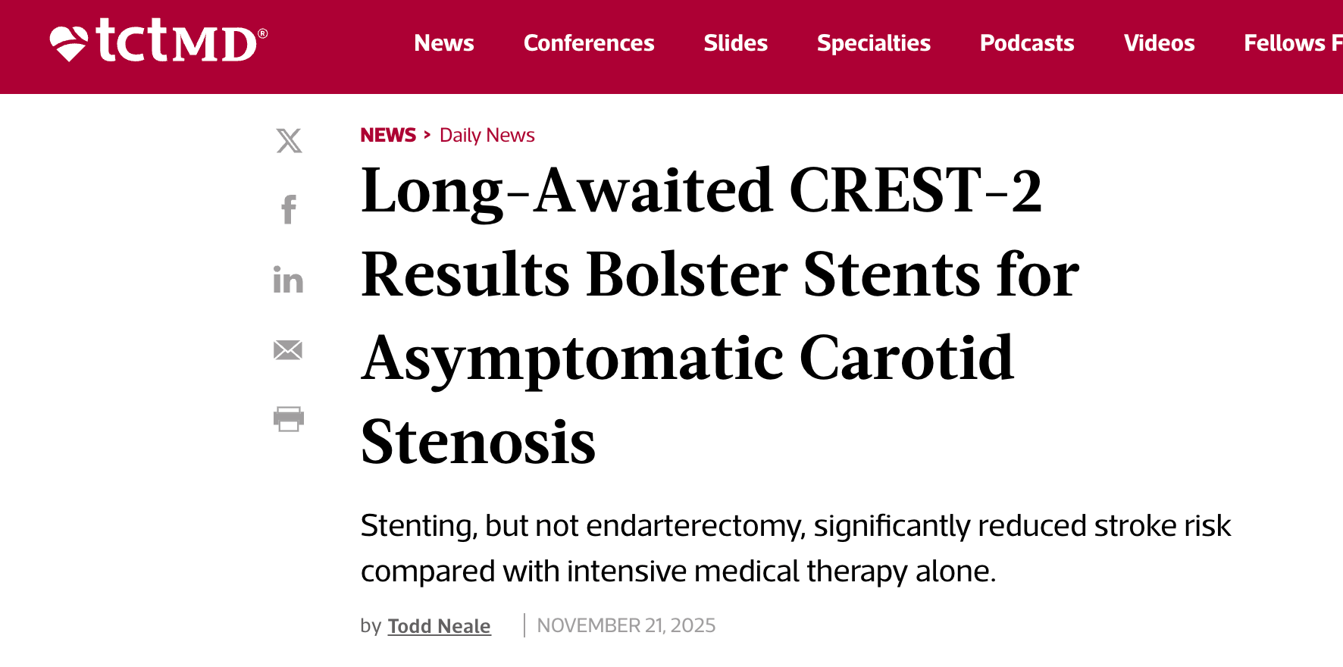Open the Podcasts section
The height and width of the screenshot is (667, 1343).
1027,43
